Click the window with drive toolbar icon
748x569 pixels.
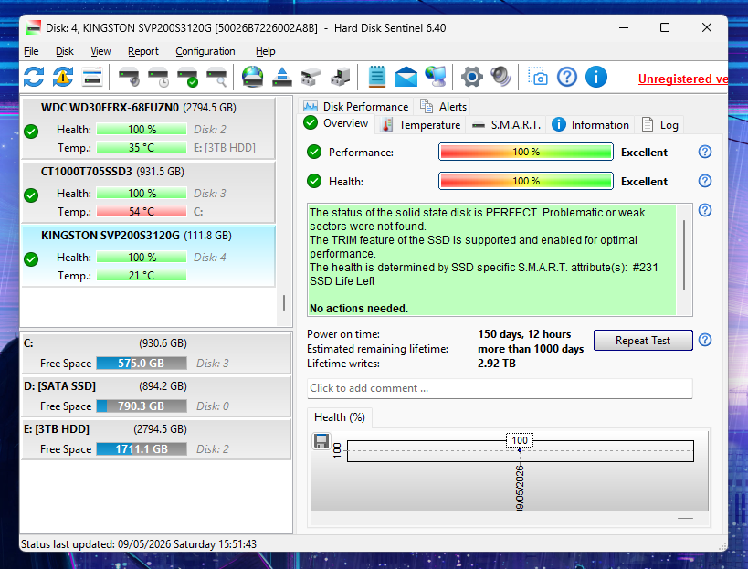pos(92,77)
